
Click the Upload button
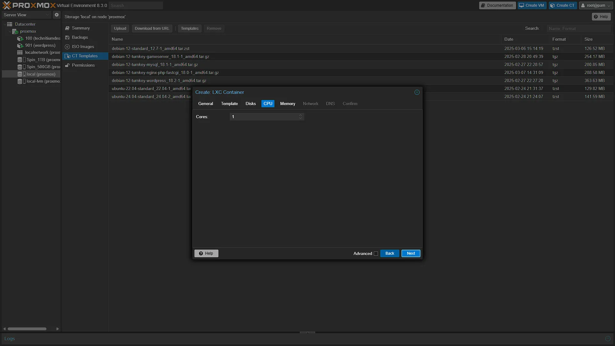tap(120, 29)
